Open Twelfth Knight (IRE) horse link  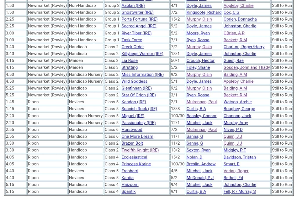[x=140, y=150]
